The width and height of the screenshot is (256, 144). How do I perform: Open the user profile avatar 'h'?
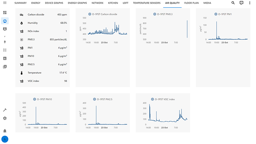click(x=5, y=139)
